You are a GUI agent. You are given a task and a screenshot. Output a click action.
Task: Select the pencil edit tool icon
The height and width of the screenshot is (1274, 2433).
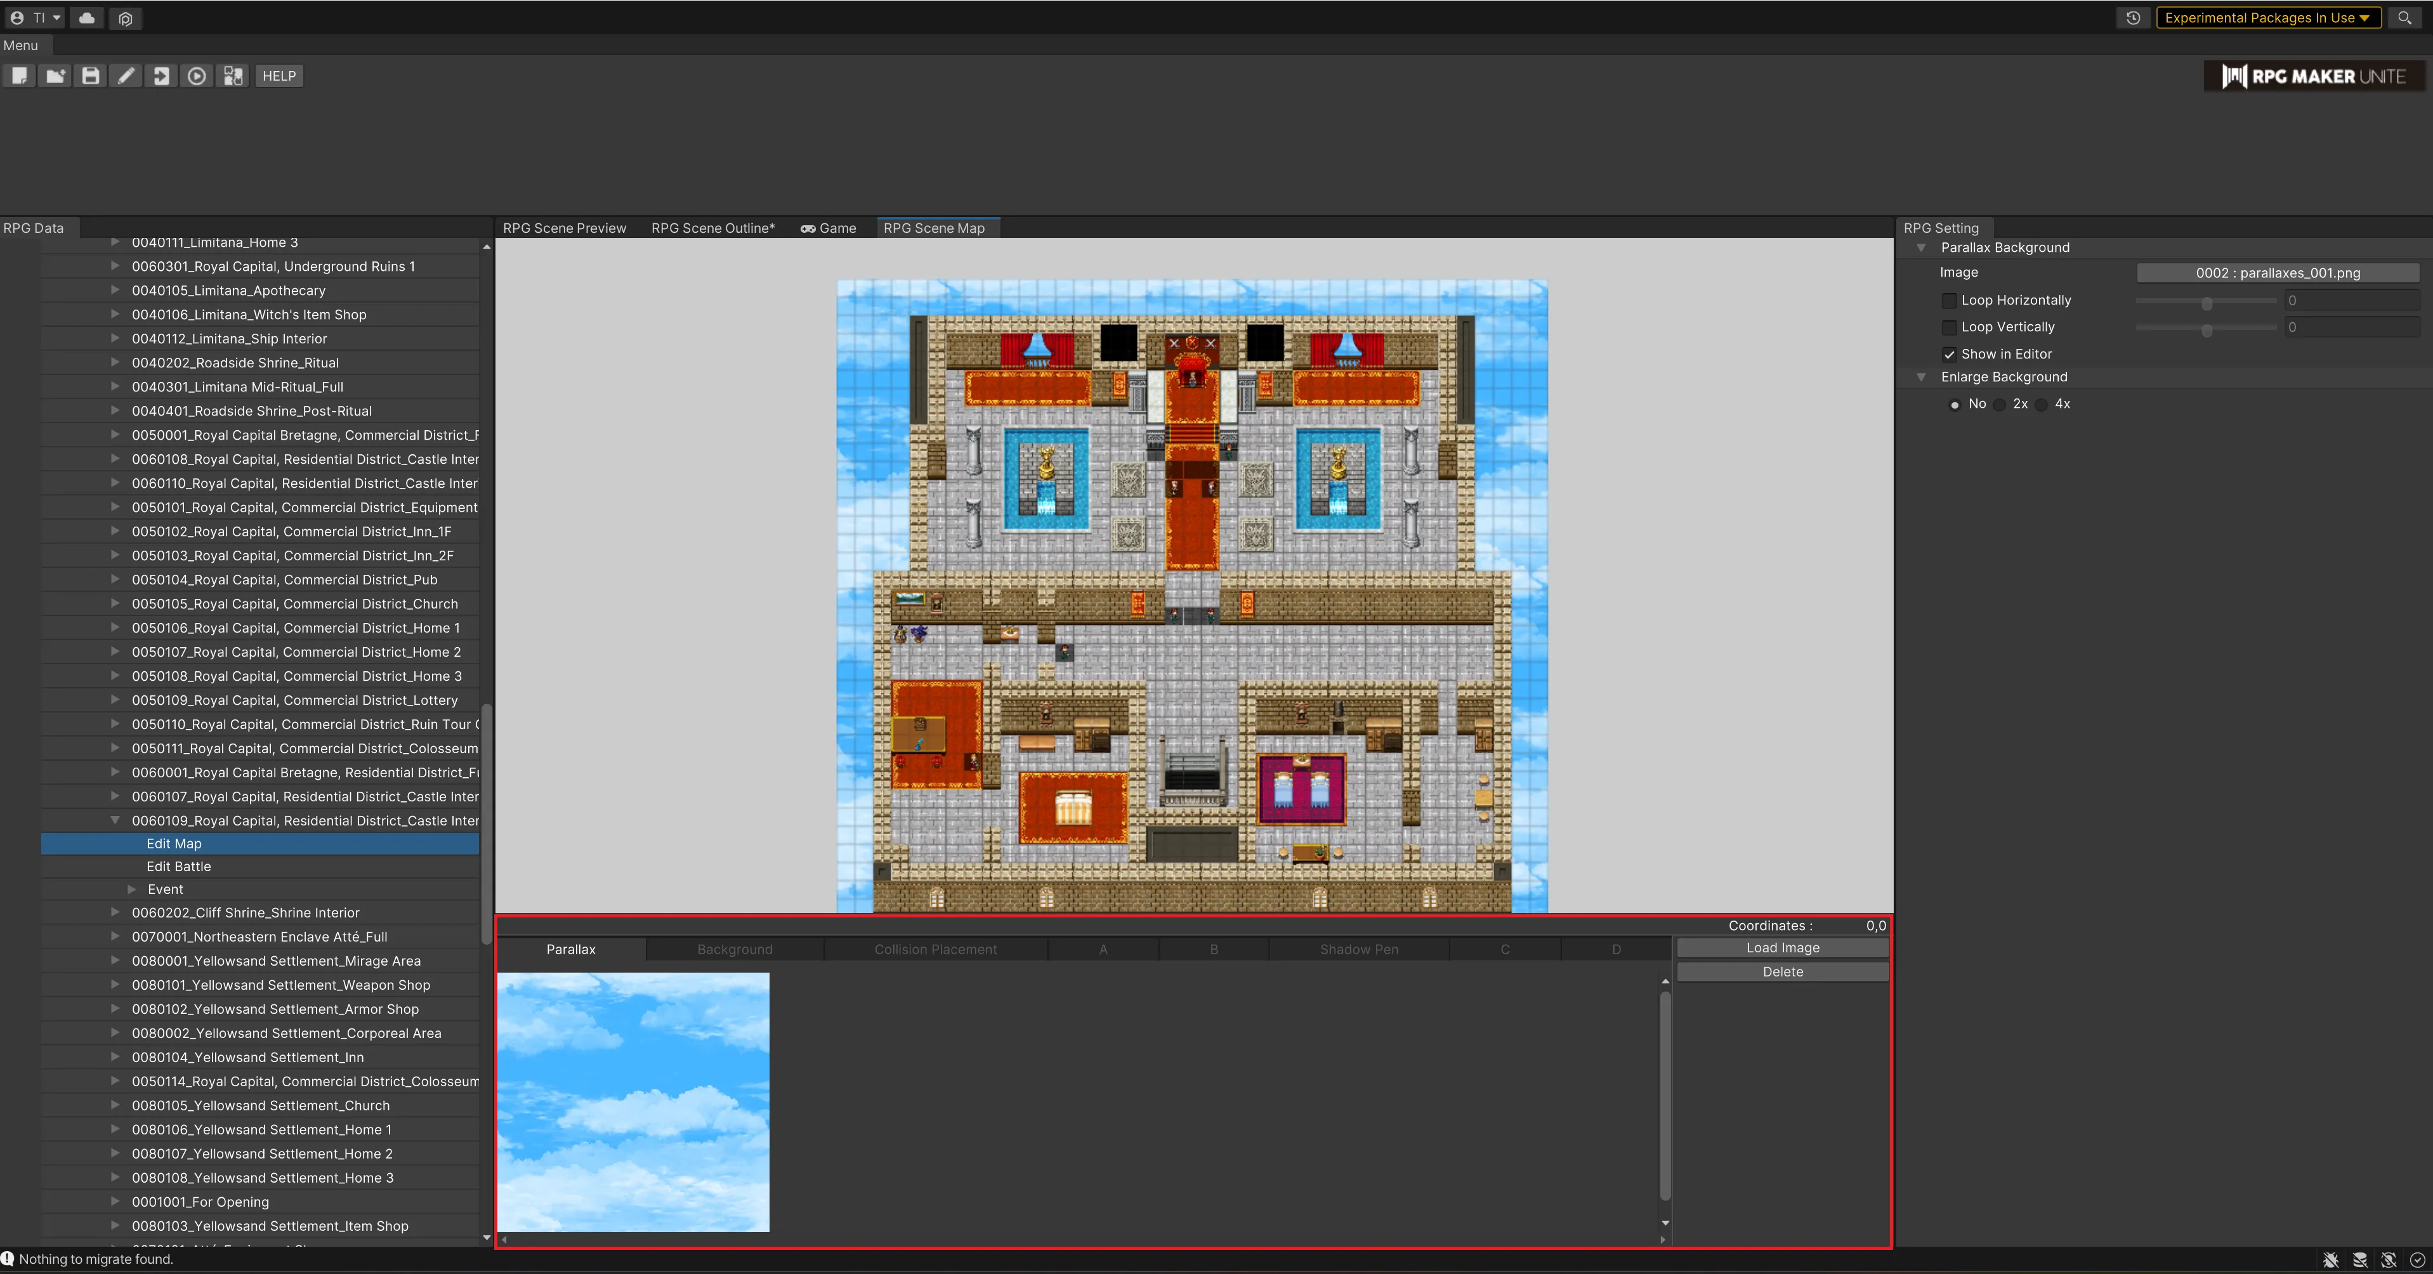point(126,76)
